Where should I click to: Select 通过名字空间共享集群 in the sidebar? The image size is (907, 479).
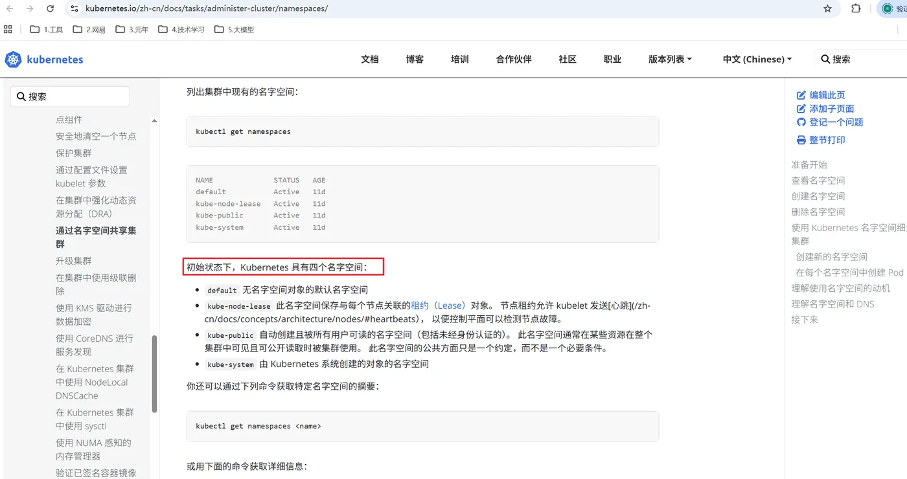click(x=96, y=237)
